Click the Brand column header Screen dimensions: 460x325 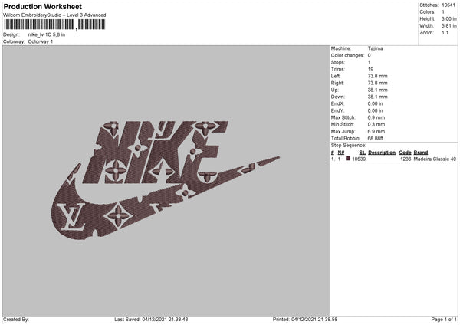[421, 153]
